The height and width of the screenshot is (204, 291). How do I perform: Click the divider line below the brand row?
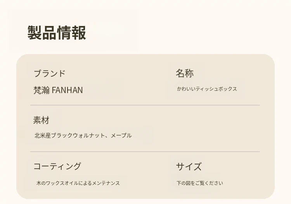click(145, 105)
